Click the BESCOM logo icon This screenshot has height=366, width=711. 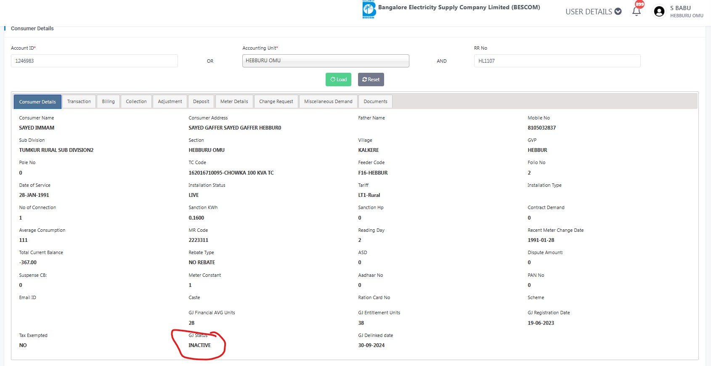pos(369,9)
